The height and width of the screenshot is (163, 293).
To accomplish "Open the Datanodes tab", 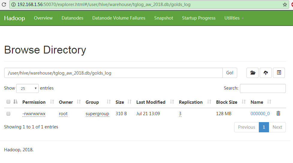I will [72, 18].
